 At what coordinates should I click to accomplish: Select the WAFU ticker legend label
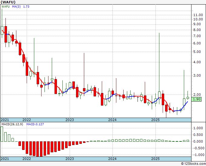point(5,7)
